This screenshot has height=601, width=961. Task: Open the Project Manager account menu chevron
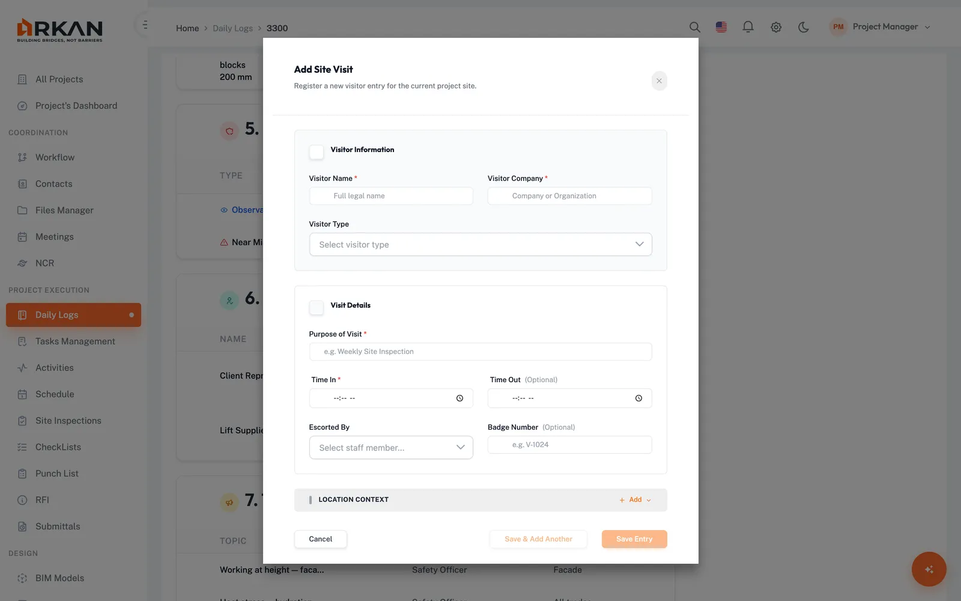(x=927, y=27)
